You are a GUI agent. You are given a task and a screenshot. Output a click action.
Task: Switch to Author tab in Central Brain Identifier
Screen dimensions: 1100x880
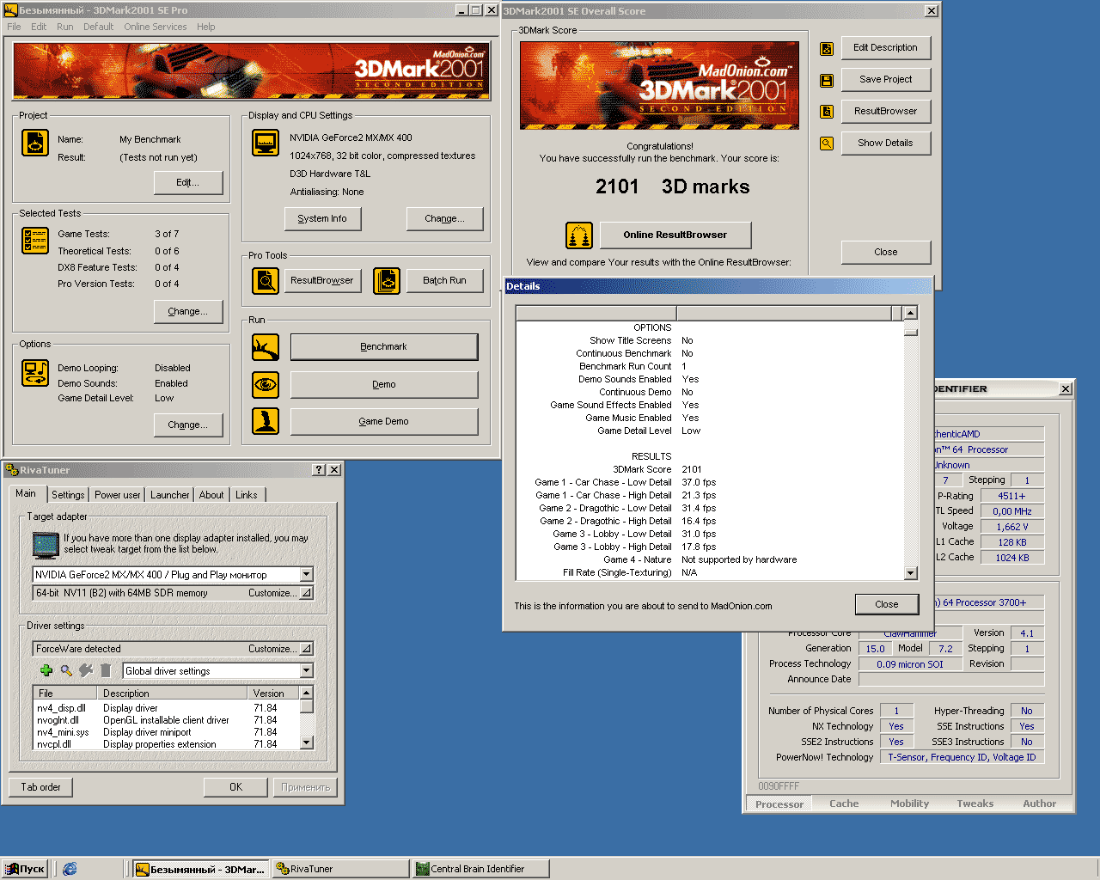[1039, 804]
